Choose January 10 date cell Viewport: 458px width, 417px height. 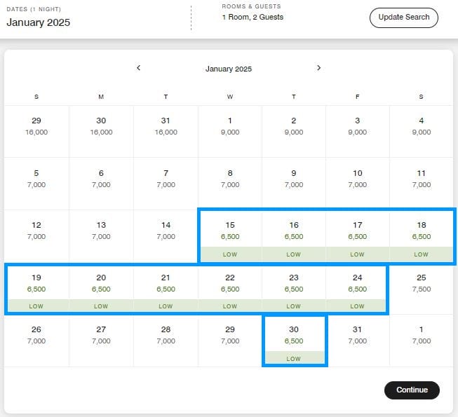(358, 184)
